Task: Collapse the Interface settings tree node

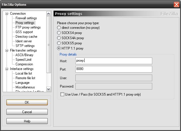Action: (x=7, y=69)
